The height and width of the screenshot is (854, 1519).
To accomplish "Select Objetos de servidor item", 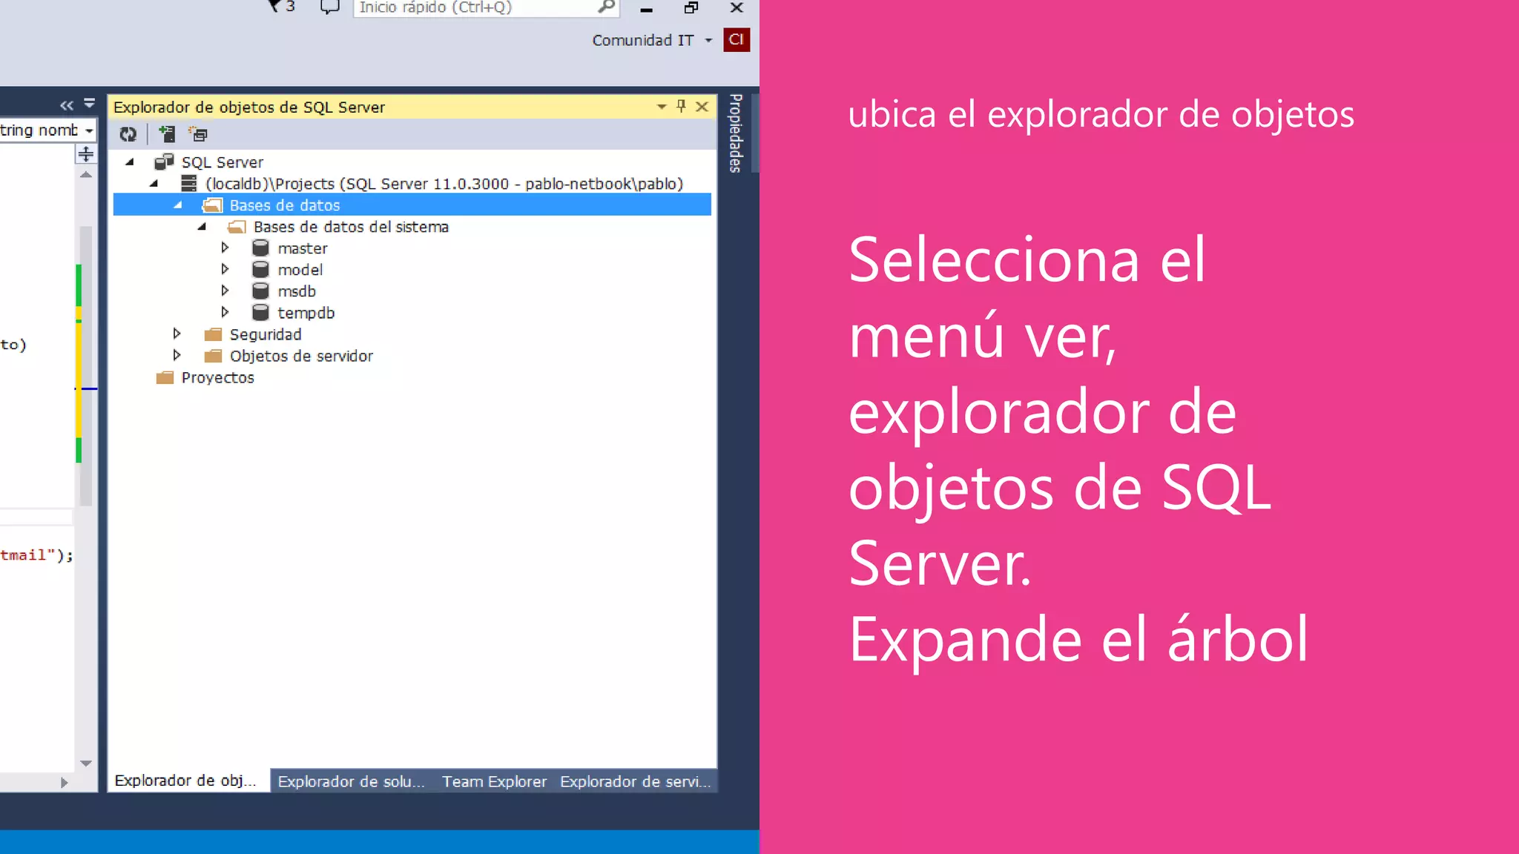I will (301, 356).
